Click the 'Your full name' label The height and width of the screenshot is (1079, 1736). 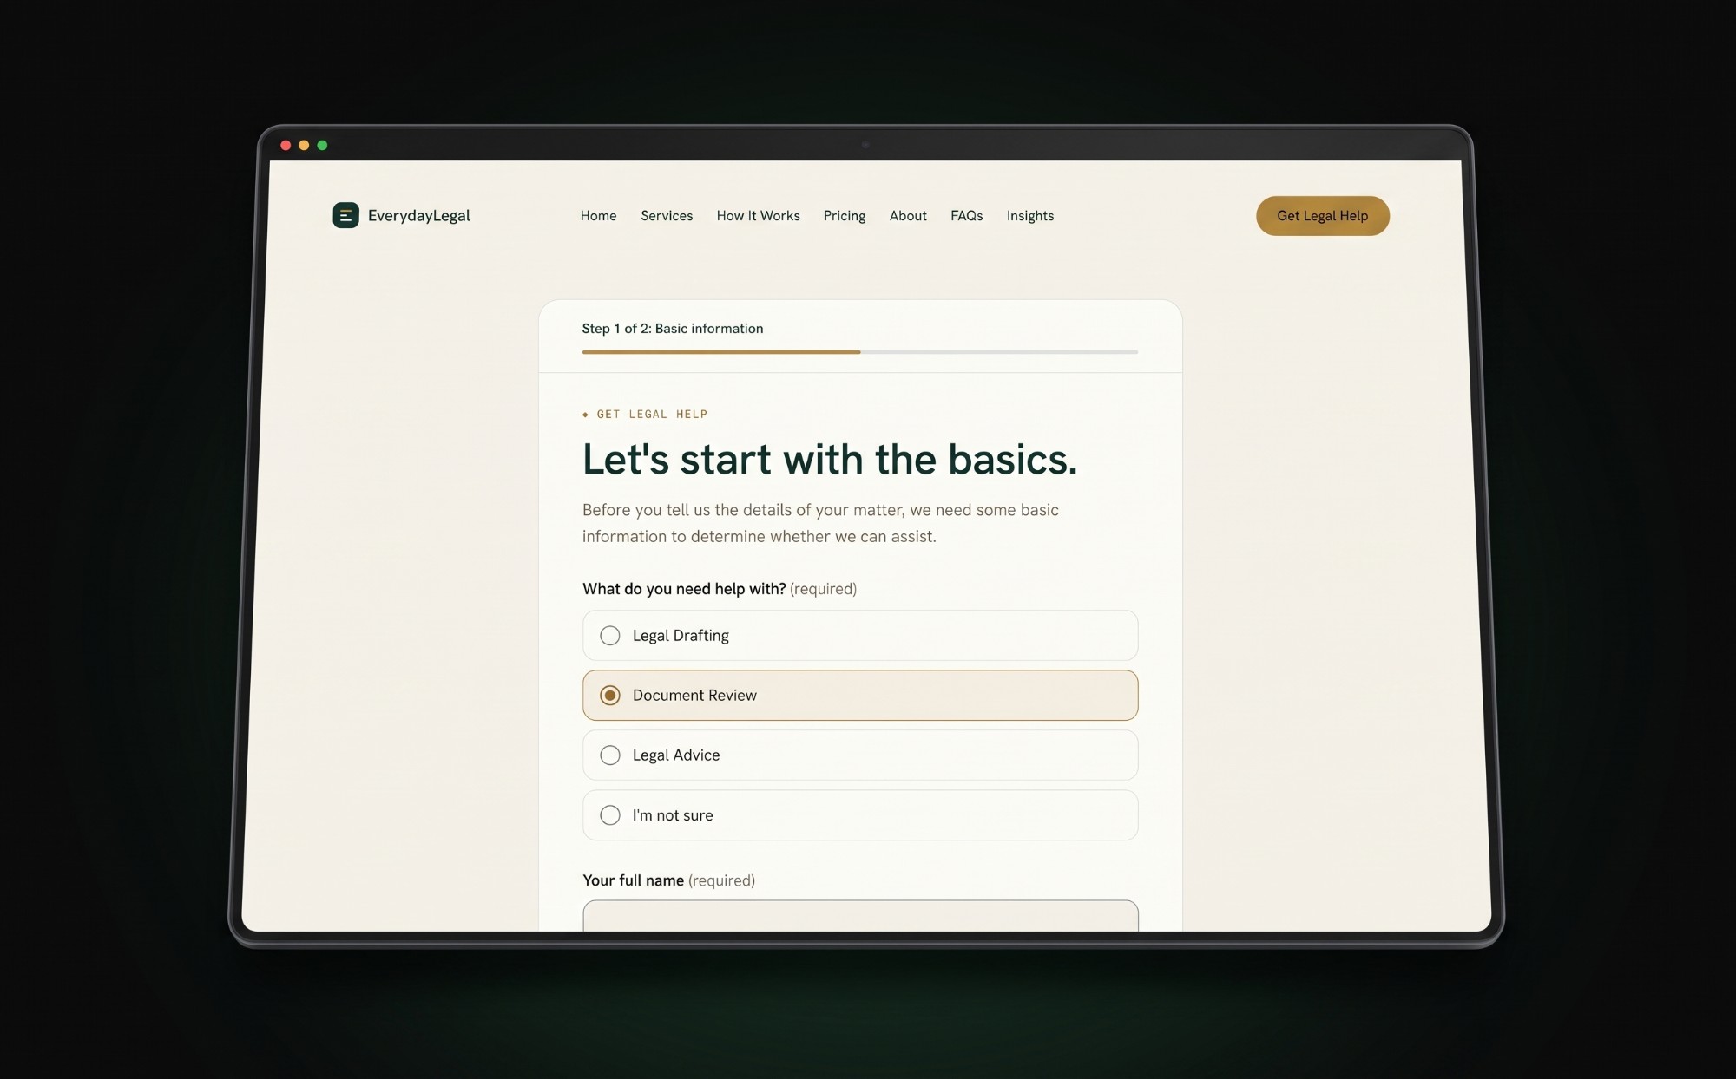[633, 880]
